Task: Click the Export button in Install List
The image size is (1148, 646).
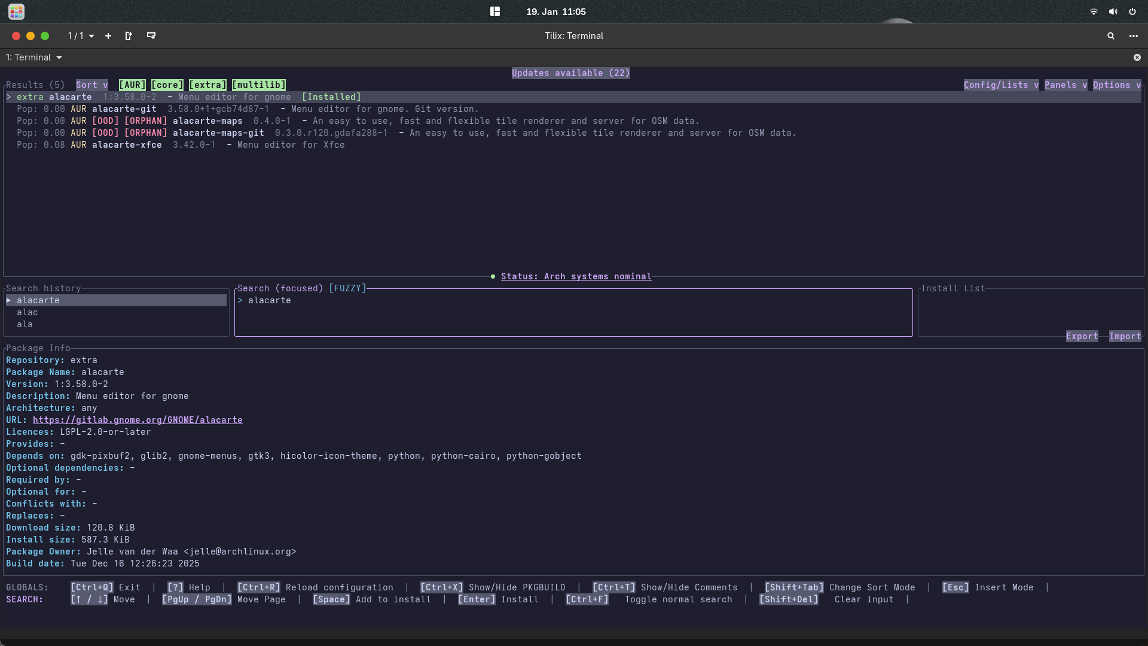Action: (1082, 336)
